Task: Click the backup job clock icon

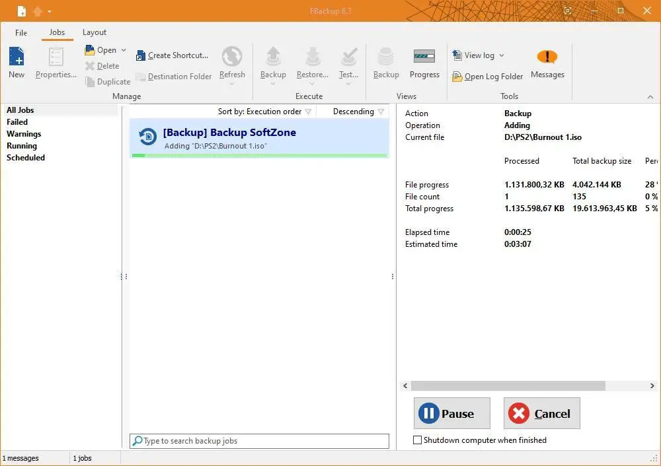Action: 147,137
